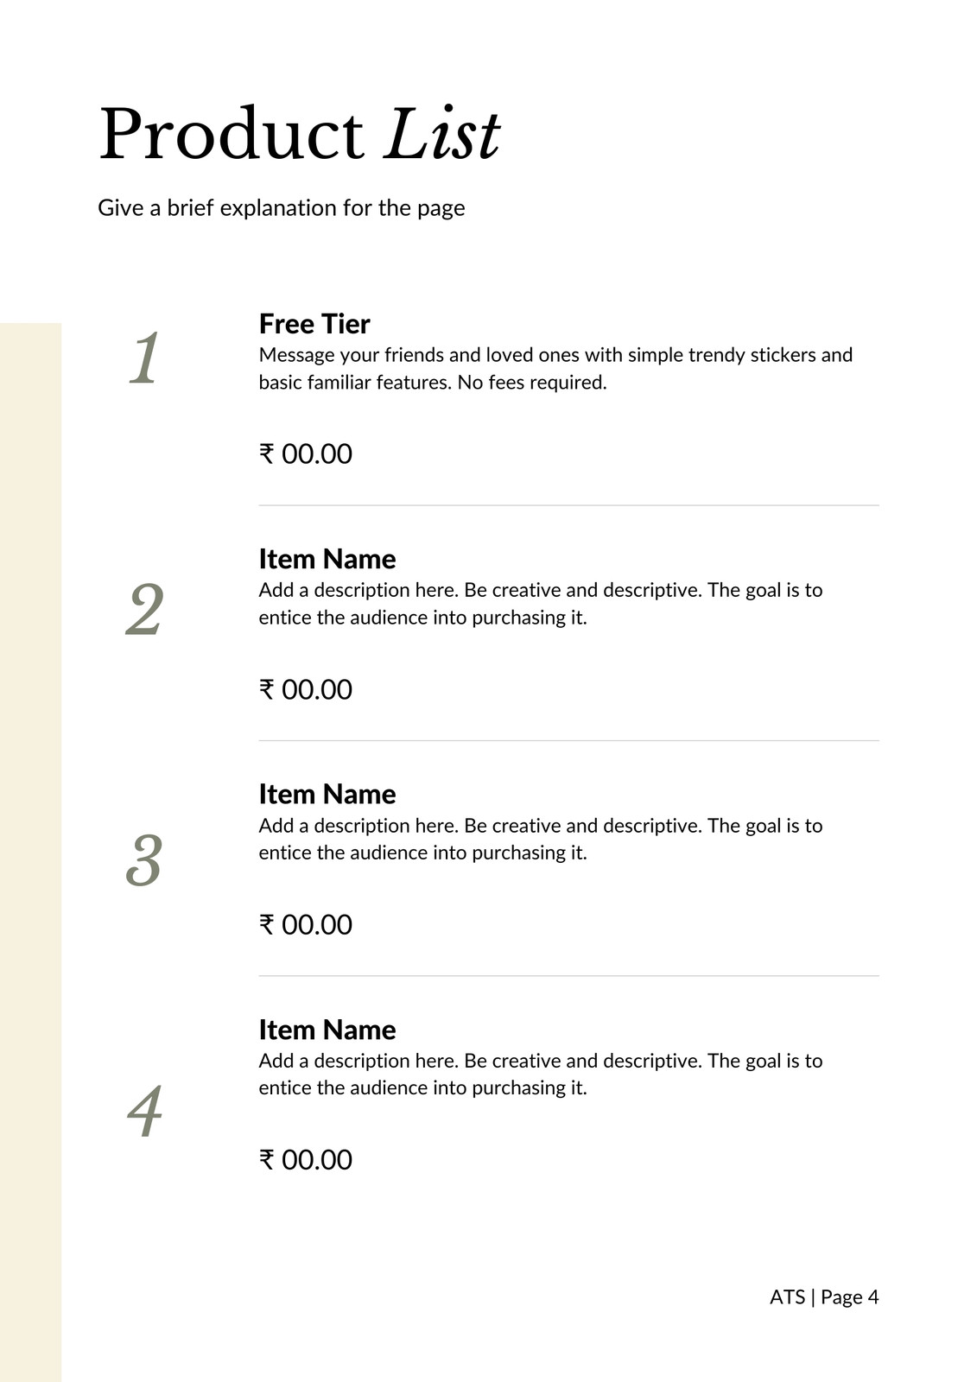Viewport: 977px width, 1382px height.
Task: Select the 'Product List' page title
Action: point(299,134)
